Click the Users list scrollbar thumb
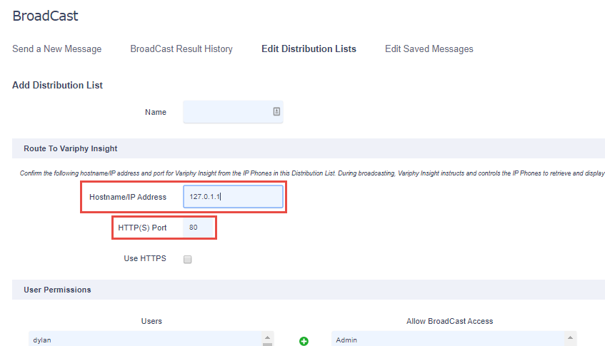The height and width of the screenshot is (346, 605). click(267, 345)
